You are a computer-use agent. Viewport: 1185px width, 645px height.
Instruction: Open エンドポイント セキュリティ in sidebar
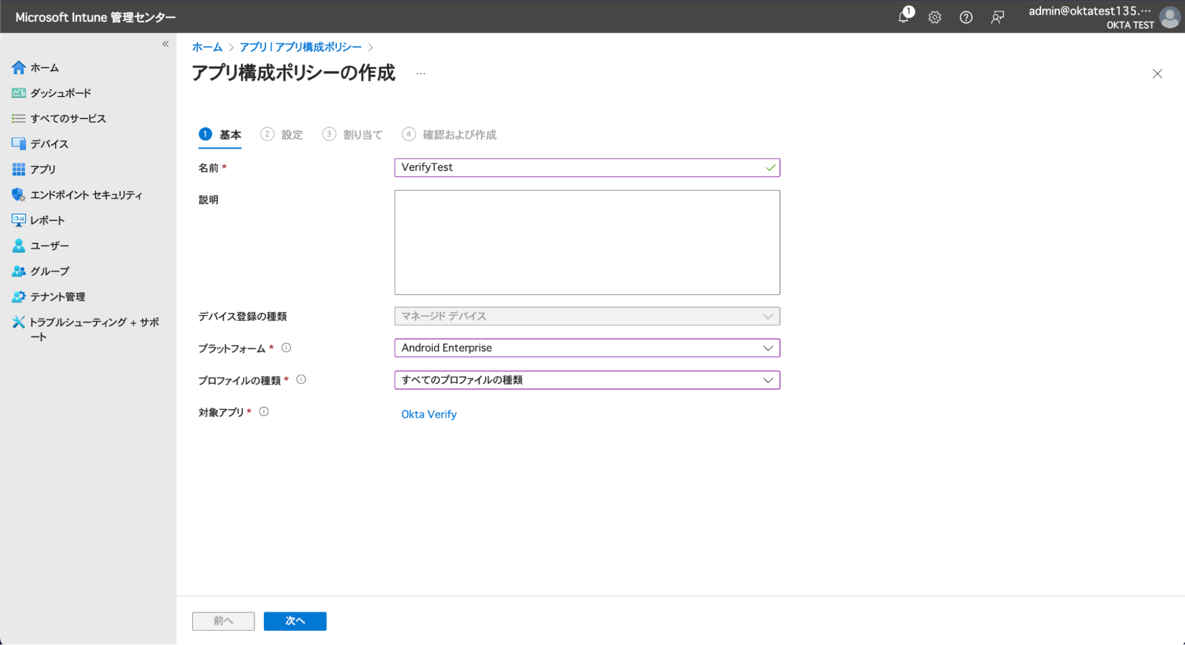coord(86,195)
